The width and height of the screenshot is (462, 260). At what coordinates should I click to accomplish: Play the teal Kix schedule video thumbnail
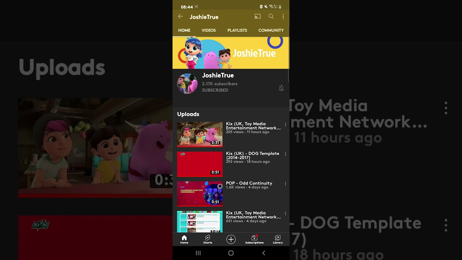click(x=200, y=222)
